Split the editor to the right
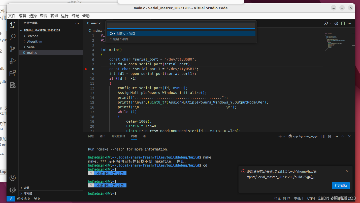 pos(343,23)
